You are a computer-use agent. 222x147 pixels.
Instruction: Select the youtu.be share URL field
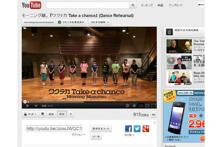54,129
